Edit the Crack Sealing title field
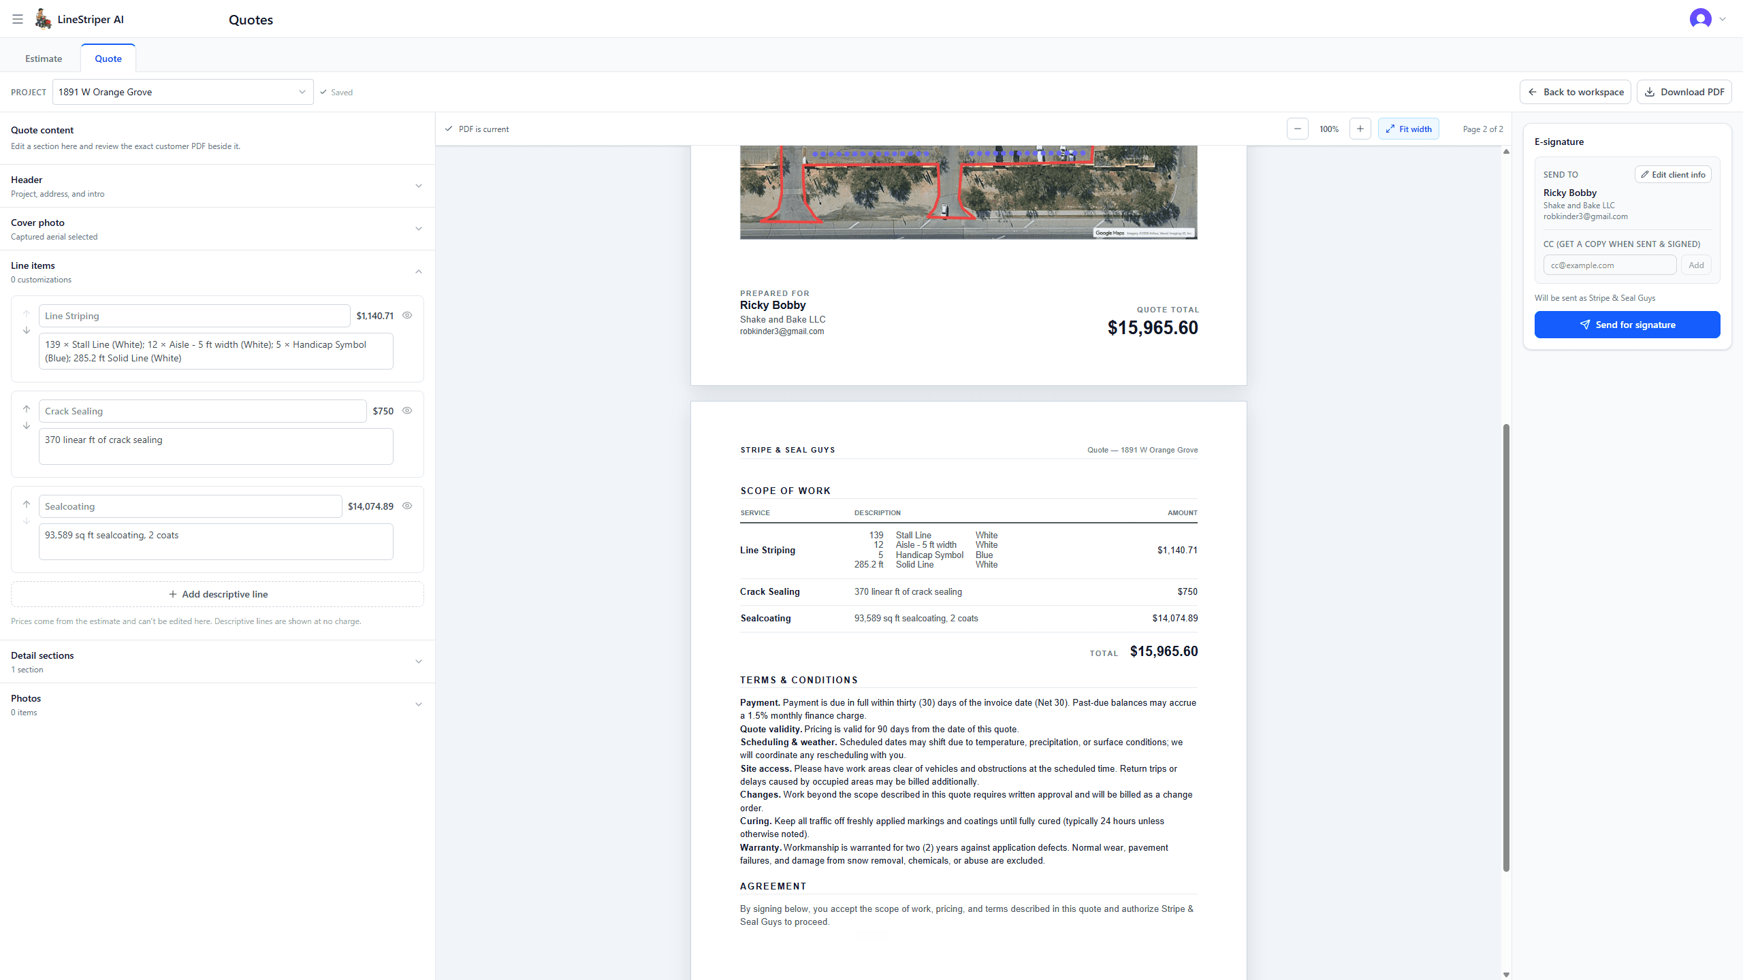The height and width of the screenshot is (980, 1743). pyautogui.click(x=202, y=411)
